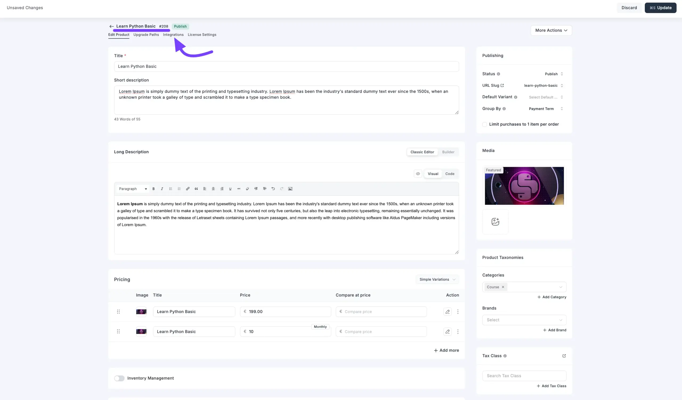Click Add more pricing link
Image resolution: width=682 pixels, height=400 pixels.
pos(446,350)
